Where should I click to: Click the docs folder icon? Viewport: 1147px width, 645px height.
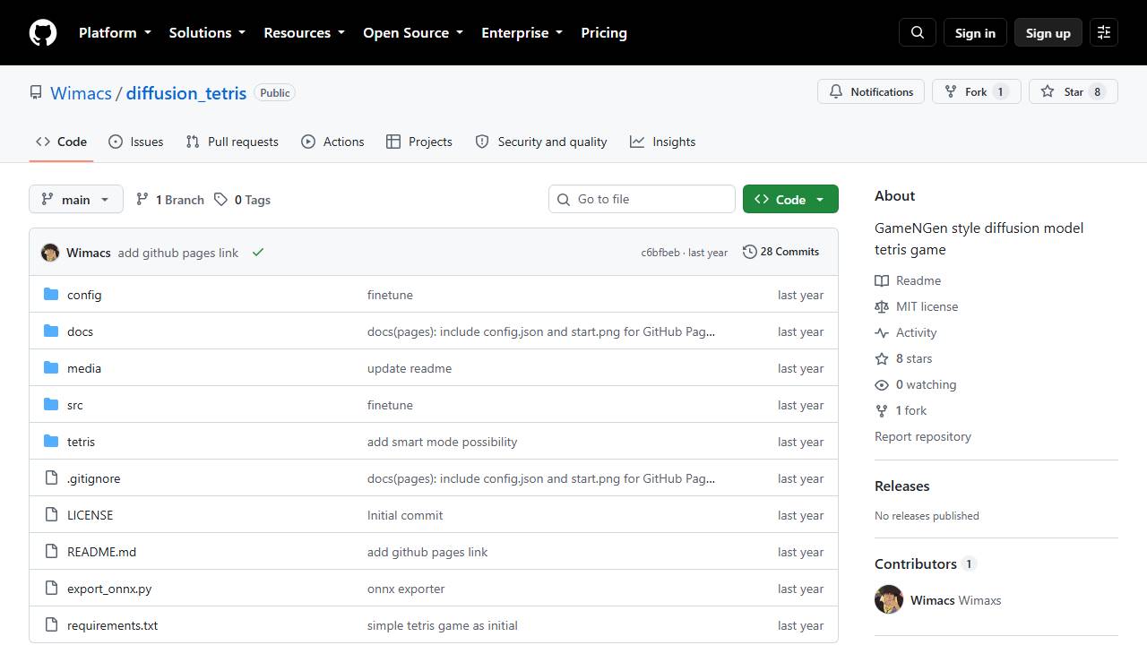click(51, 331)
